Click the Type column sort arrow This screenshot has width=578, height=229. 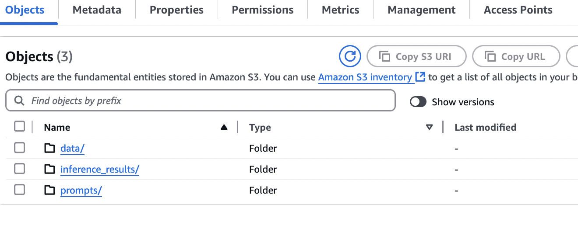coord(430,127)
